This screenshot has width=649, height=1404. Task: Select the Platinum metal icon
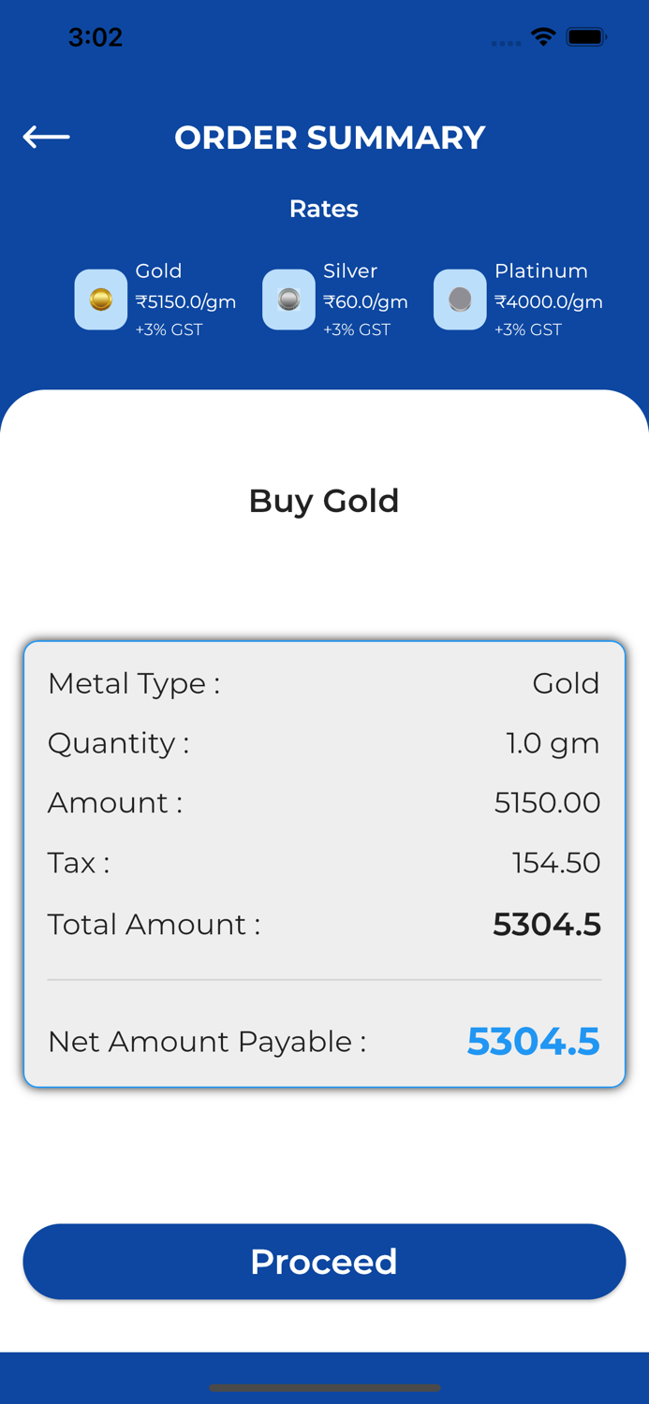pyautogui.click(x=460, y=300)
